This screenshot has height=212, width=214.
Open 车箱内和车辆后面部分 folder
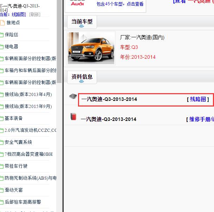click(30, 70)
